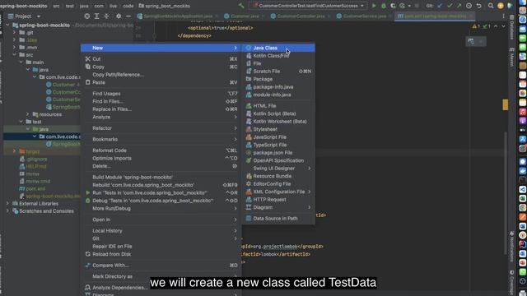The height and width of the screenshot is (296, 527).
Task: Click Reload from Disk
Action: (161, 254)
